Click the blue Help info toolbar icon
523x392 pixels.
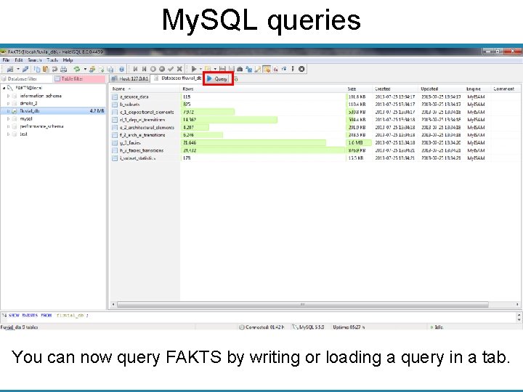[122, 69]
